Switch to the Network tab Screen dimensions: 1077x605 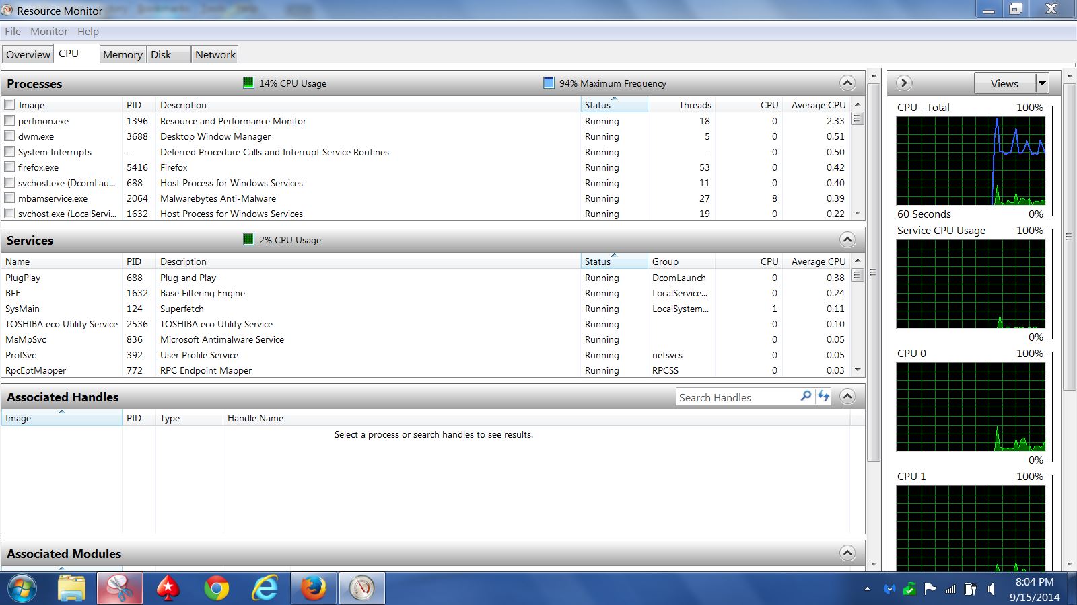215,54
